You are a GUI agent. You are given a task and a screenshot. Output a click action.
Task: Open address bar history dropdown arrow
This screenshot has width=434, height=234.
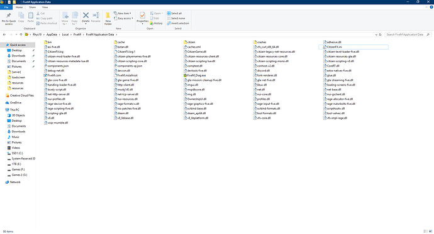click(376, 35)
